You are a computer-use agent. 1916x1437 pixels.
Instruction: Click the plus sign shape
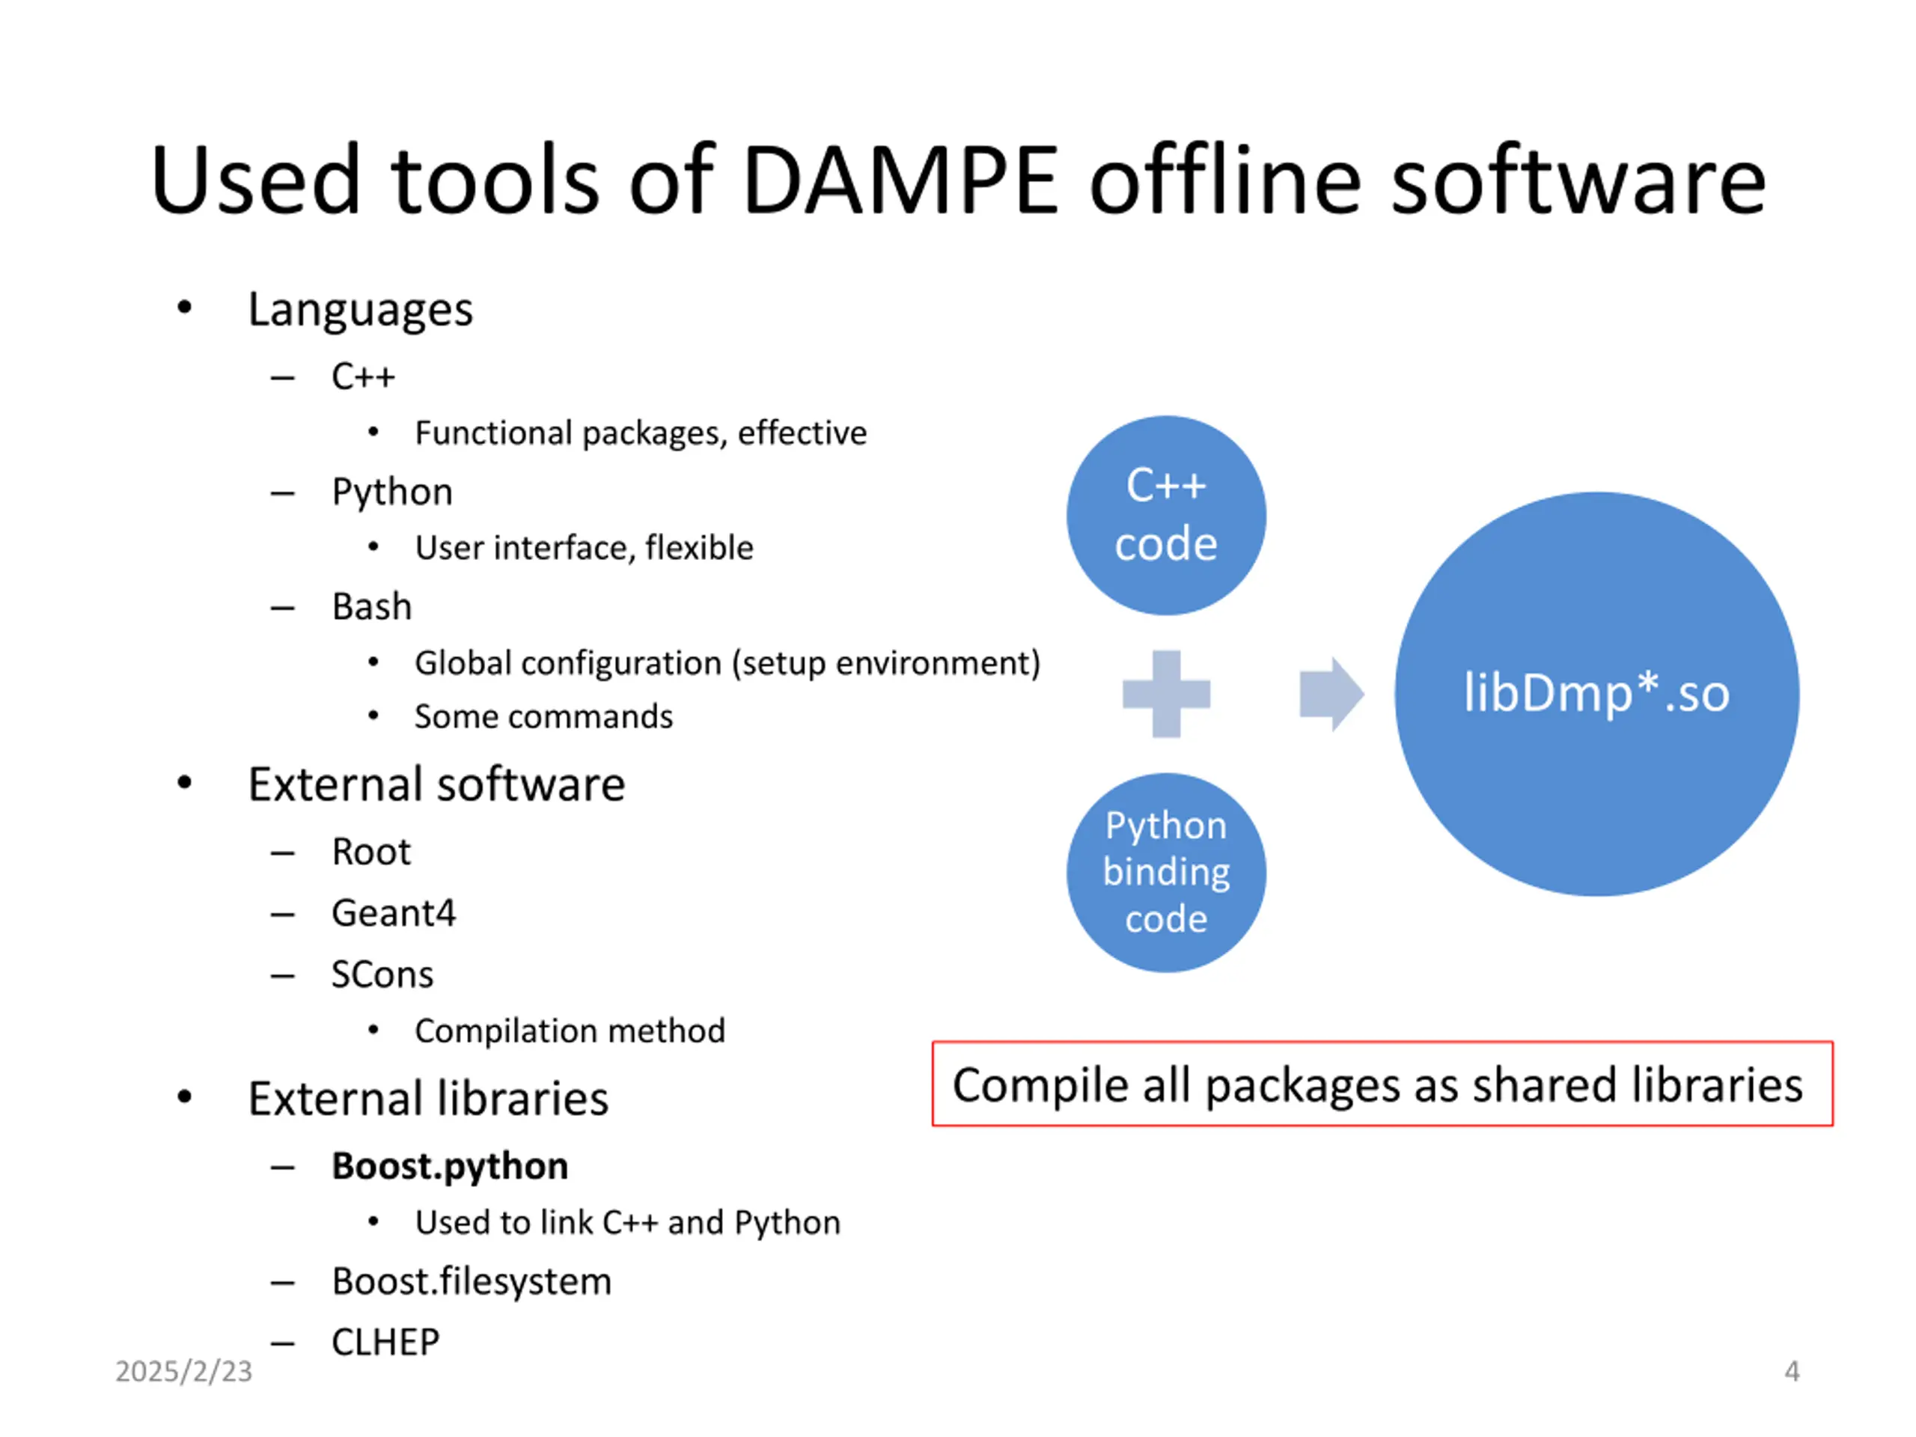(x=1166, y=694)
